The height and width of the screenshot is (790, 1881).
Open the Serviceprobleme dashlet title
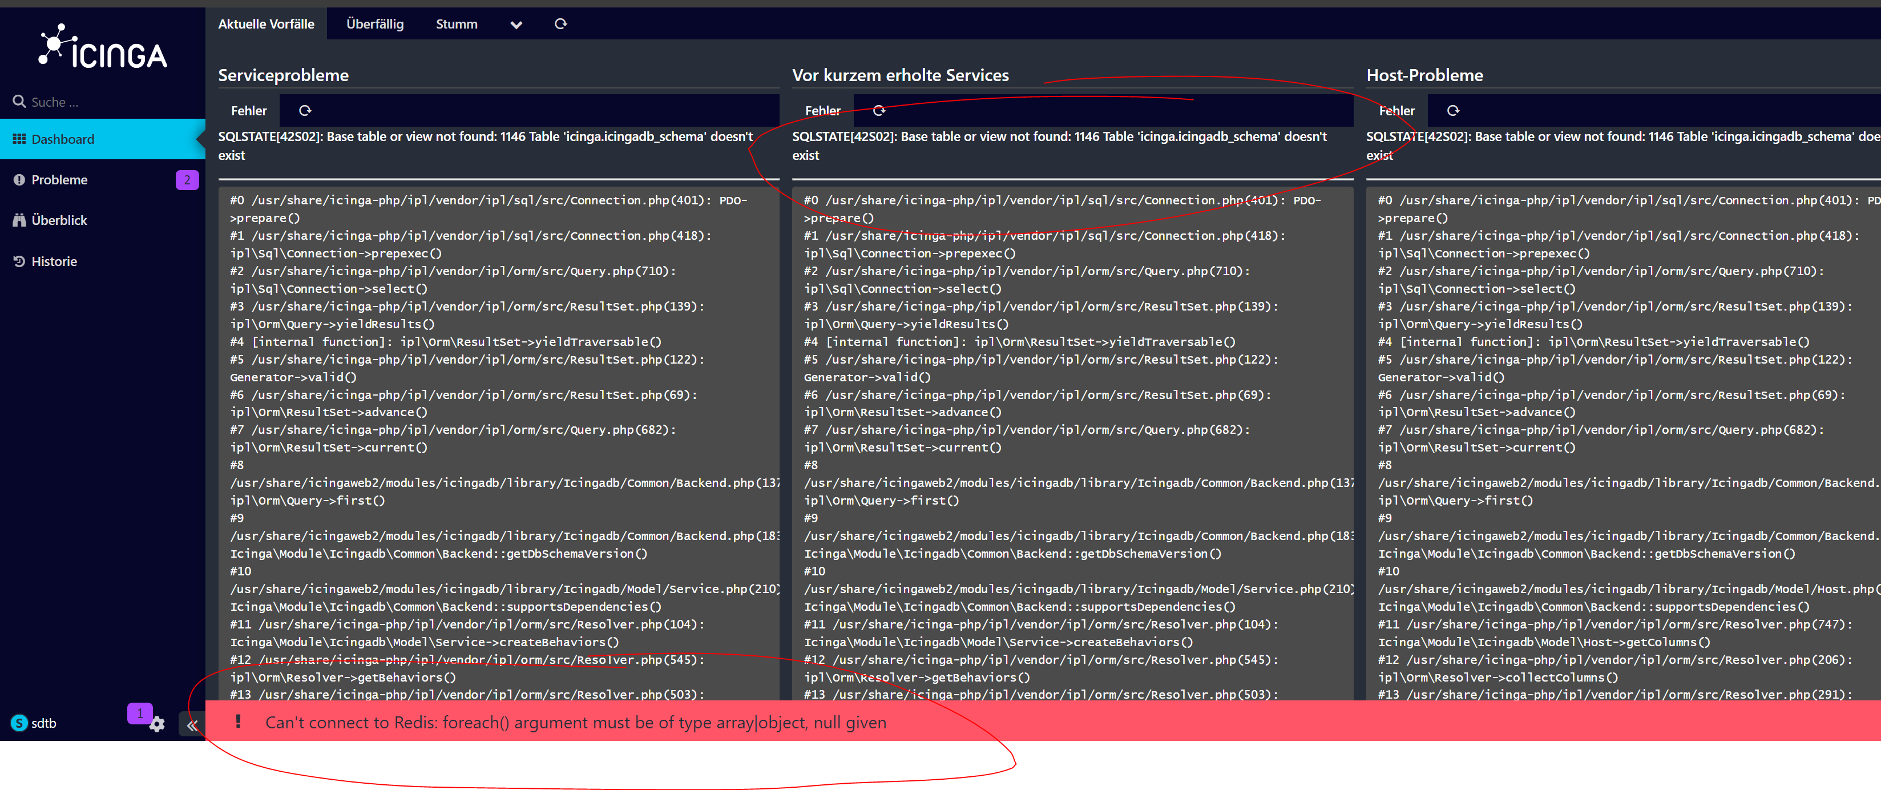283,75
